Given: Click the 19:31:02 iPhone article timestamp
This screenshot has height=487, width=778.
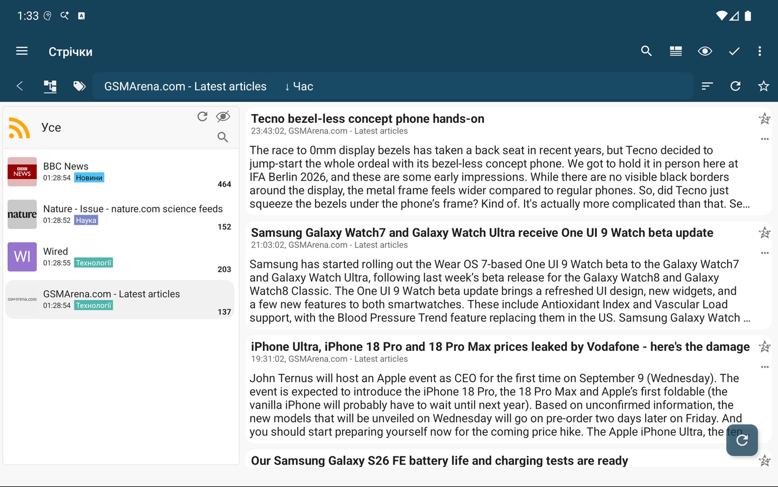Looking at the screenshot, I should (x=267, y=359).
